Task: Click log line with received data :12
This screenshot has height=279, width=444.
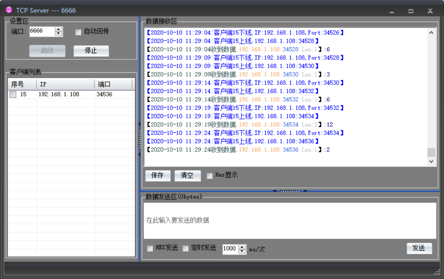Action: (240, 124)
